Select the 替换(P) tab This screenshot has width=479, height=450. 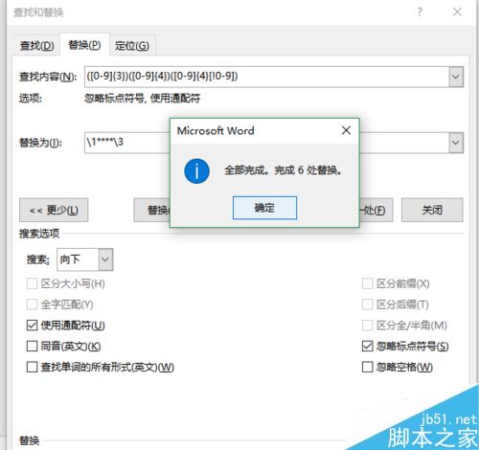pos(84,45)
